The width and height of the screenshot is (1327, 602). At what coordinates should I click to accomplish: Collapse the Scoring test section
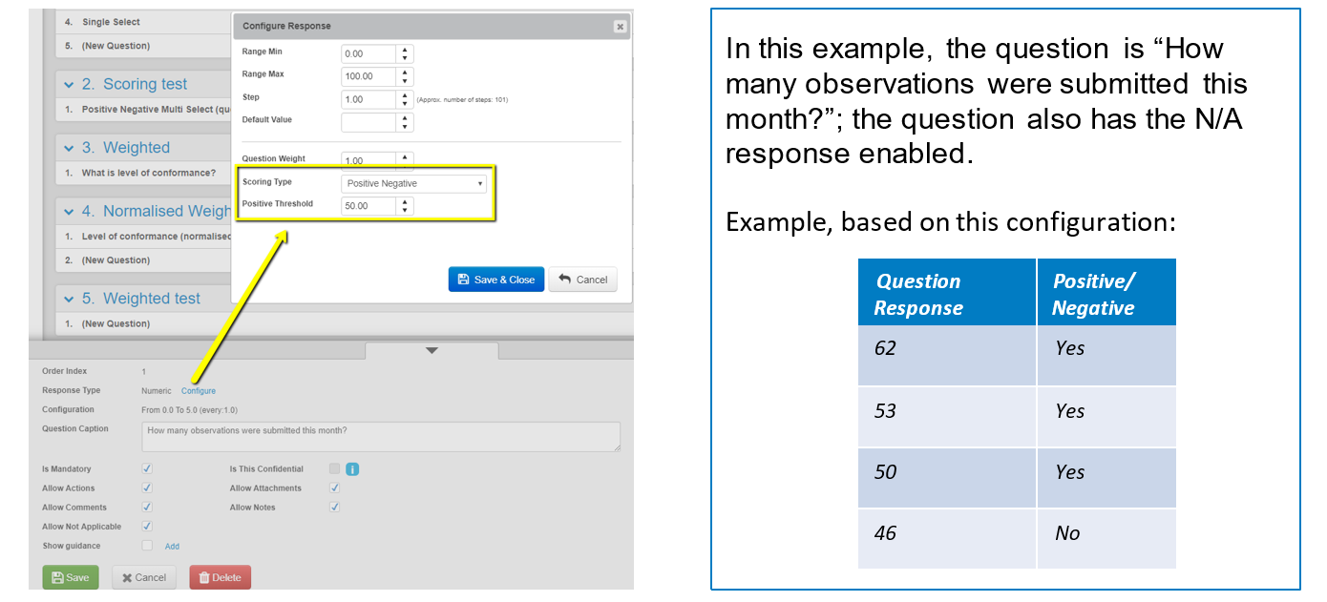tap(69, 85)
